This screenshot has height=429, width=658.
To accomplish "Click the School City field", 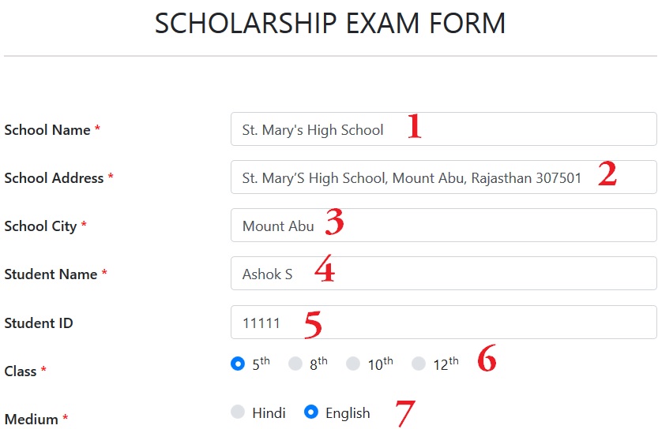I will pos(444,226).
